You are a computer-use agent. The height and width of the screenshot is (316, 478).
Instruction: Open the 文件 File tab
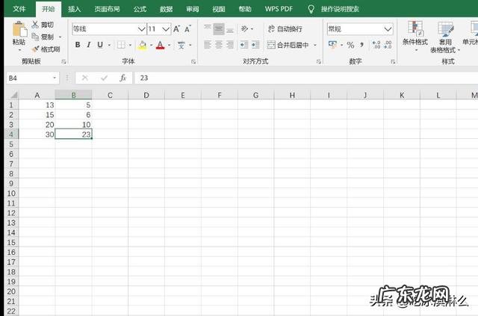(x=19, y=9)
